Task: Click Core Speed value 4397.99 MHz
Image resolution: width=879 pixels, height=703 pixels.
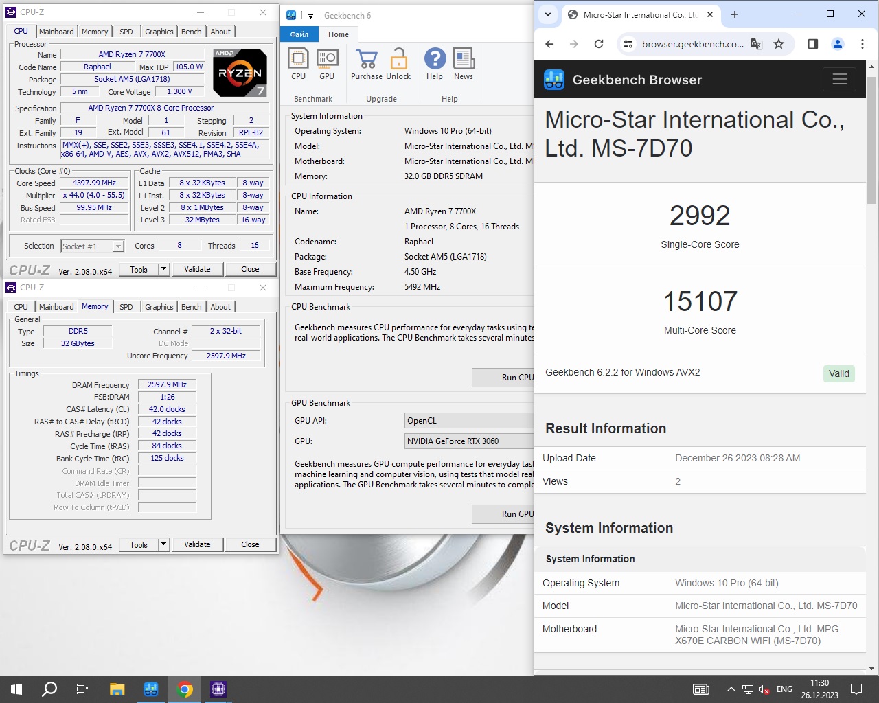Action: pos(95,183)
